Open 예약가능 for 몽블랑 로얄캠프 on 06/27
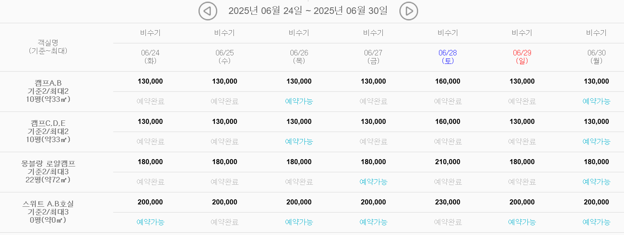Screen dimensions: 624x235 point(373,182)
